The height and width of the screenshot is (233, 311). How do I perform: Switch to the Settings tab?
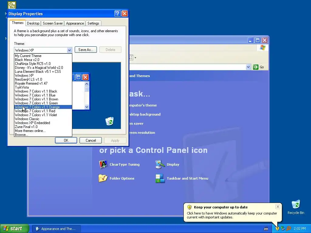pyautogui.click(x=93, y=23)
